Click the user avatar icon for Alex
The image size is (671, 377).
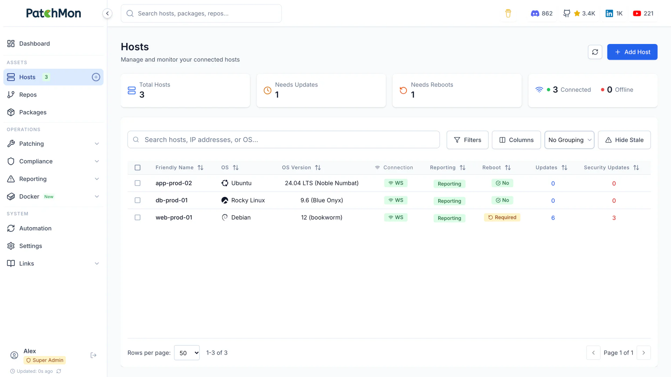pyautogui.click(x=14, y=355)
